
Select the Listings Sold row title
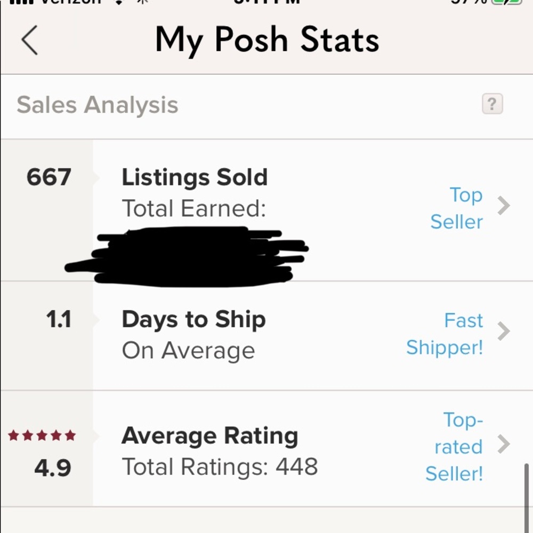point(195,177)
